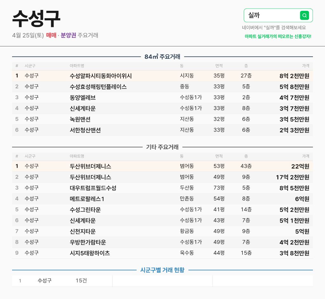Click the 54평 area cell
The image size is (325, 299).
click(x=219, y=199)
